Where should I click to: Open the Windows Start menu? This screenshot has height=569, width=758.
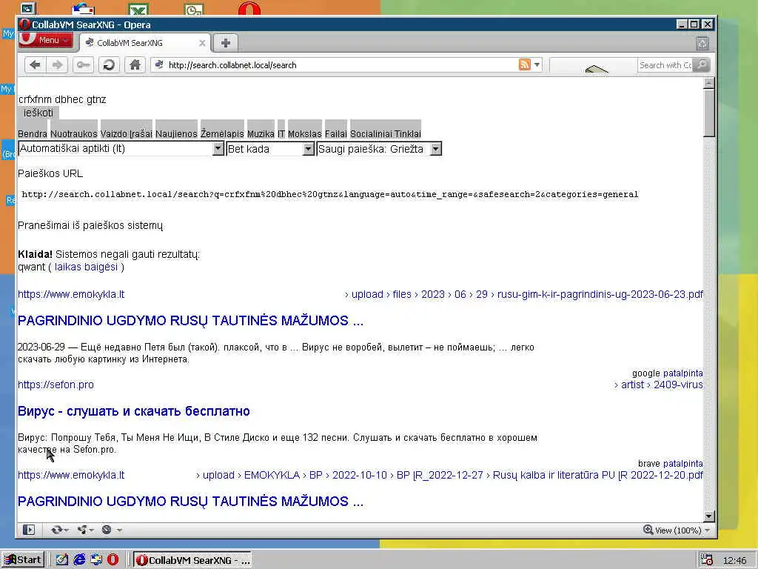[23, 560]
